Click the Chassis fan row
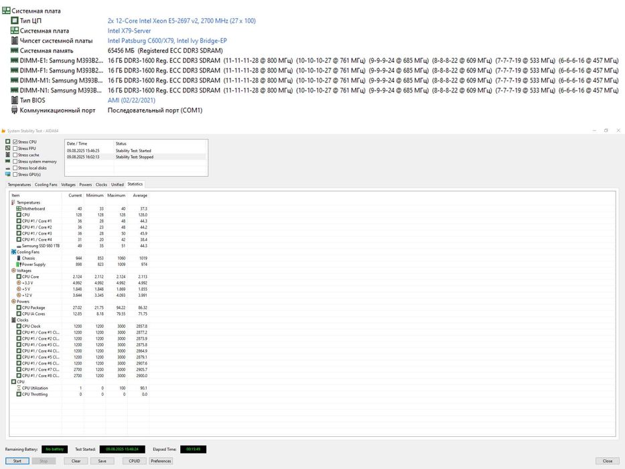This screenshot has height=469, width=625. click(79, 259)
